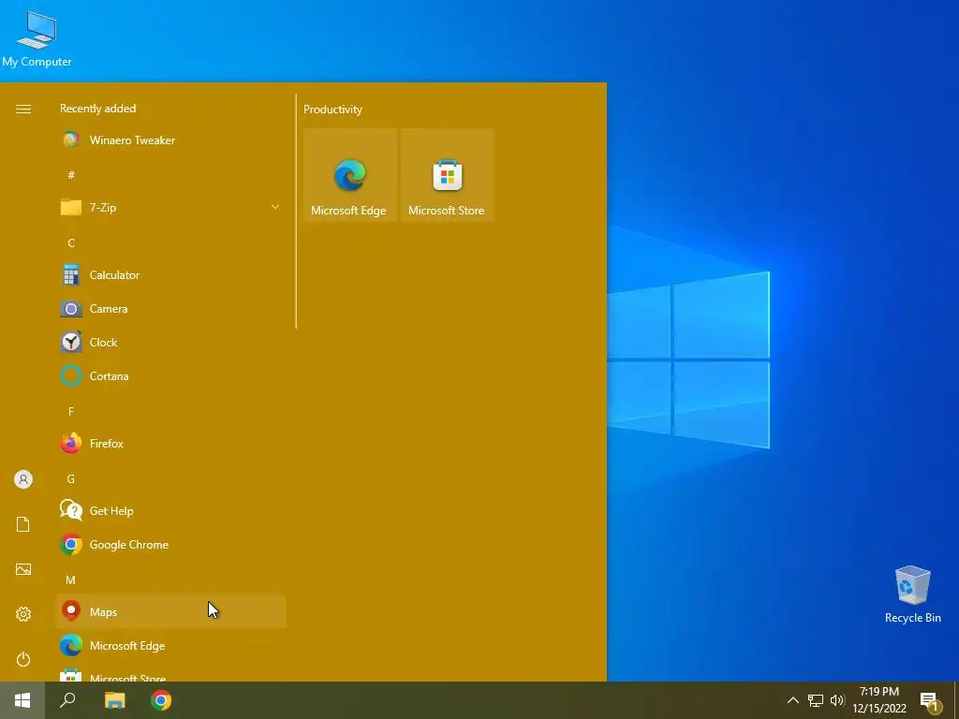Expand Start menu hamburger button
This screenshot has height=719, width=959.
click(x=23, y=109)
